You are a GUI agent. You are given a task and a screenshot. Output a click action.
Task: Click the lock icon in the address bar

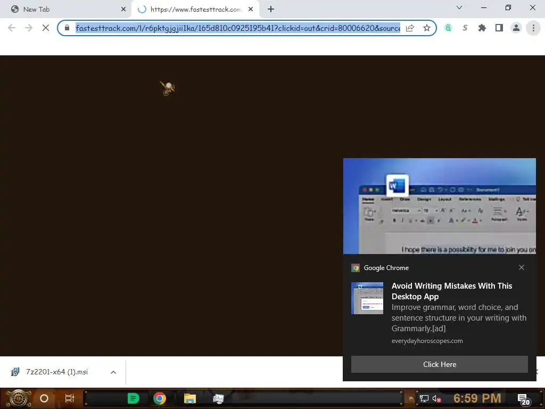[67, 28]
